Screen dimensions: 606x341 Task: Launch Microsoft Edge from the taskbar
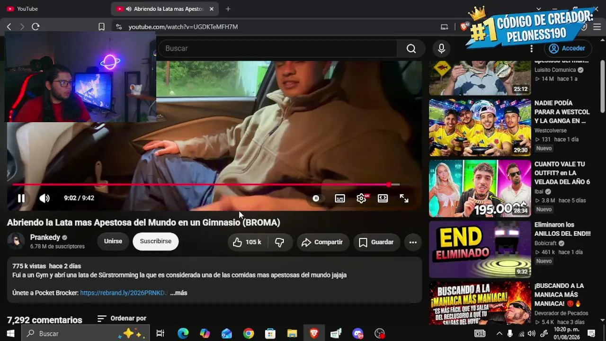[183, 334]
